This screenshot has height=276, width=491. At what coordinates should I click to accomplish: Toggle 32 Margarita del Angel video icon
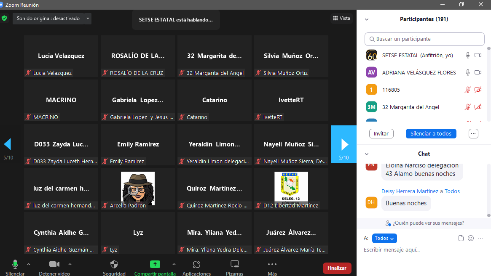coord(478,107)
